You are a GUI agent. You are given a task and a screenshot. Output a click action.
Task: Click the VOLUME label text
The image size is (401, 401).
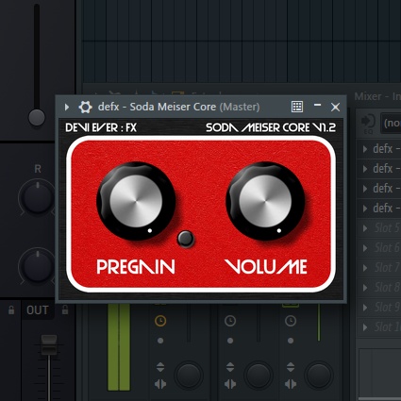[266, 267]
